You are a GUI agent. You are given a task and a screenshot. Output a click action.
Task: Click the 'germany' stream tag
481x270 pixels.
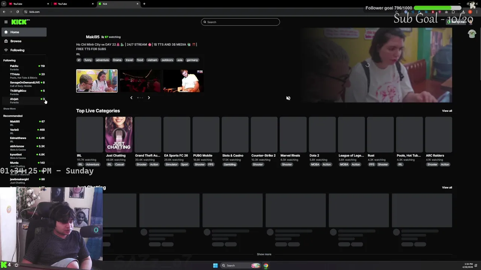tap(192, 60)
